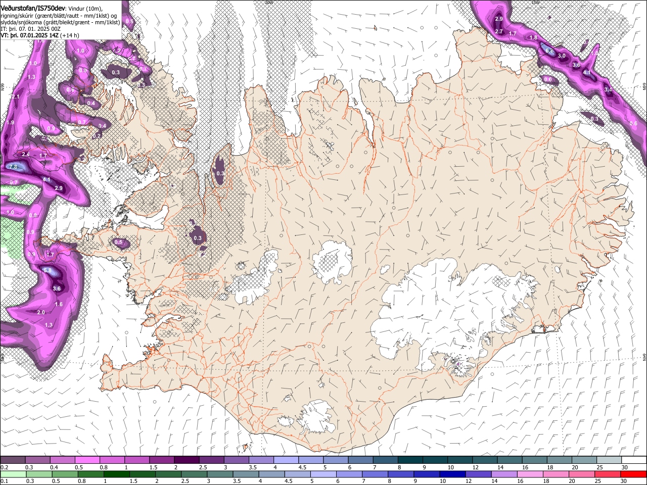Click the '0.4' label in the upper legend
This screenshot has width=647, height=485.
pyautogui.click(x=54, y=467)
